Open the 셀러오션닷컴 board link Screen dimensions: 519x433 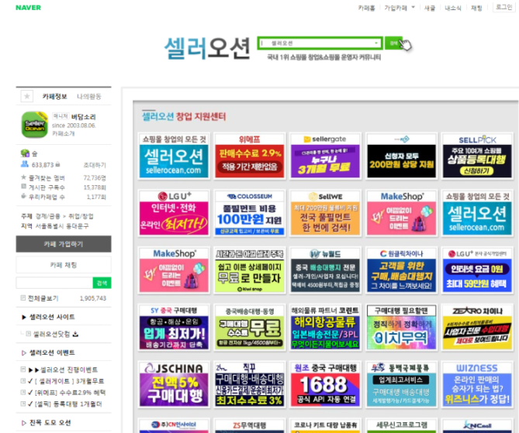point(51,334)
